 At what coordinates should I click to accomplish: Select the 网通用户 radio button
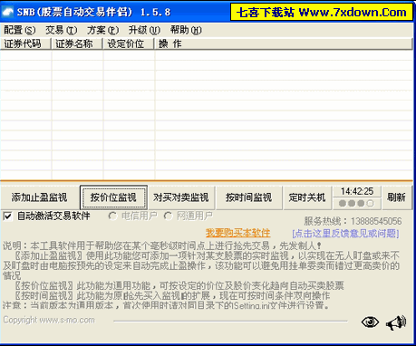point(168,216)
